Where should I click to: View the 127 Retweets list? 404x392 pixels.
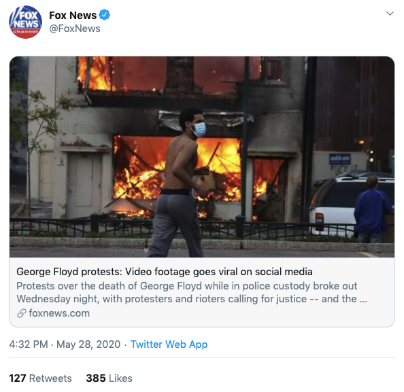click(x=40, y=378)
